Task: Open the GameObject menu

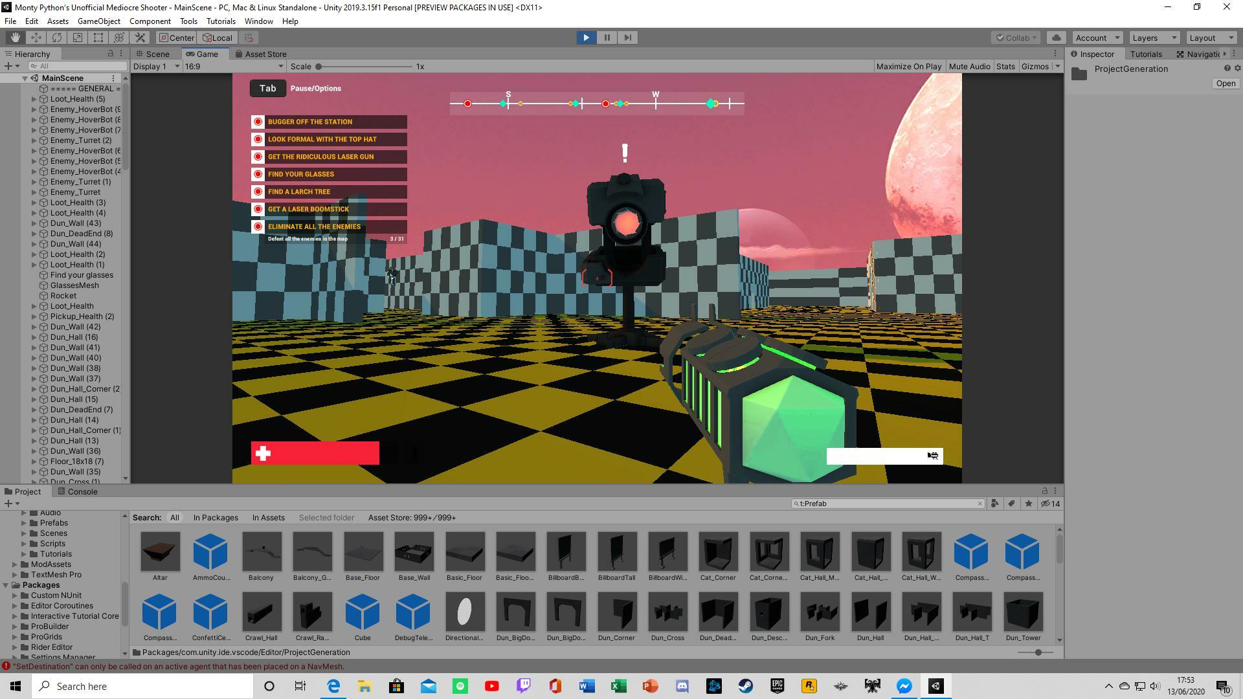Action: click(98, 21)
